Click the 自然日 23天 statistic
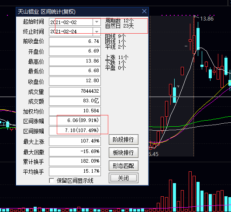Viewport: 231px width, 212px height. pyautogui.click(x=119, y=26)
